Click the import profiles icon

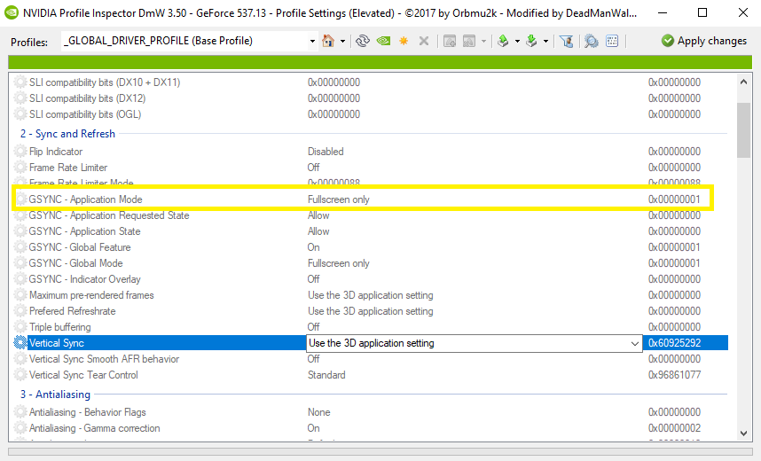531,41
